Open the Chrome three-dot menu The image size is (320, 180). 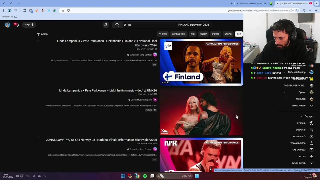[3, 10]
